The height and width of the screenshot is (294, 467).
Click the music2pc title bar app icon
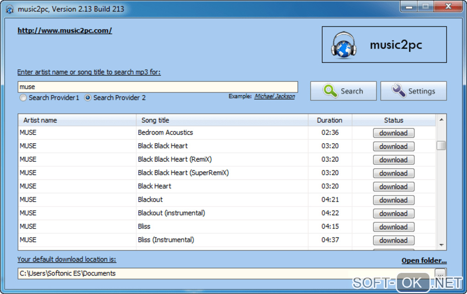point(10,9)
